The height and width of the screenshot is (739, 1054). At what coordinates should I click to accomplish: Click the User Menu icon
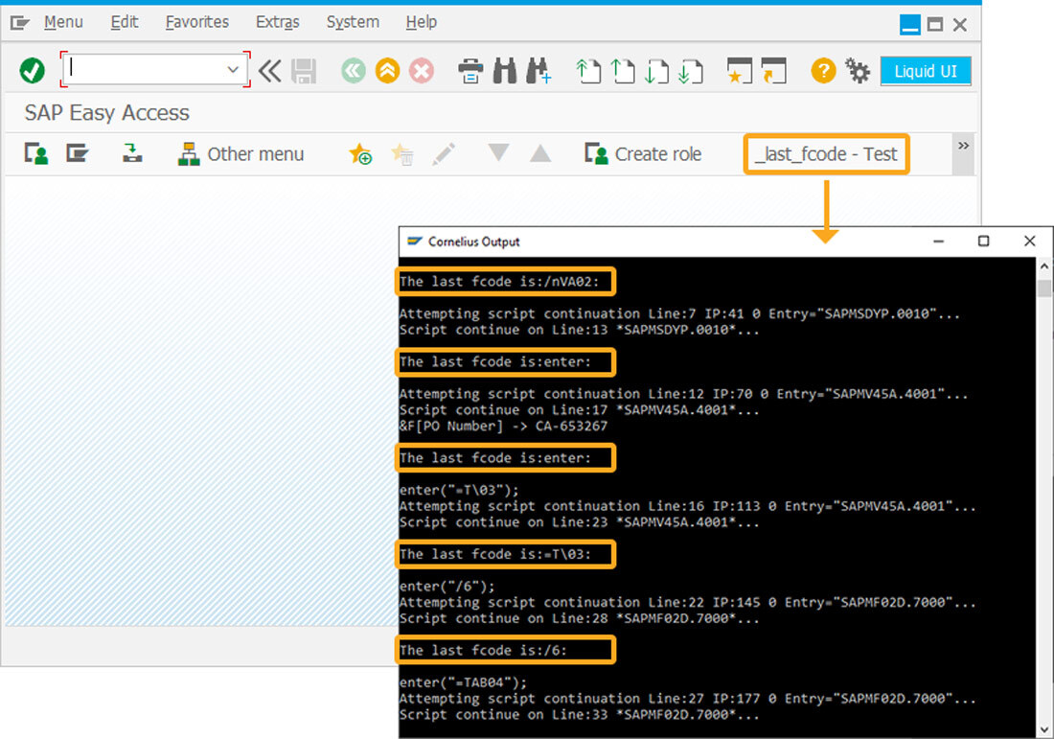click(x=35, y=154)
